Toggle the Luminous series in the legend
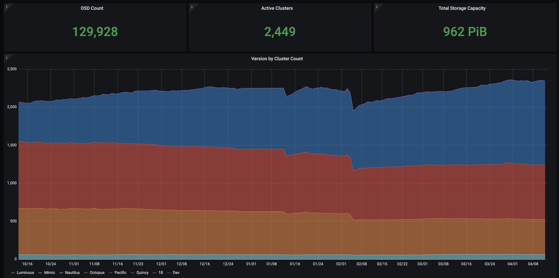 [25, 272]
